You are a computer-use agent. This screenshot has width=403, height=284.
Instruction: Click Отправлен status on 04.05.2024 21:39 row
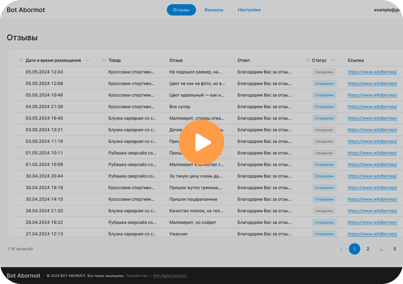324,107
